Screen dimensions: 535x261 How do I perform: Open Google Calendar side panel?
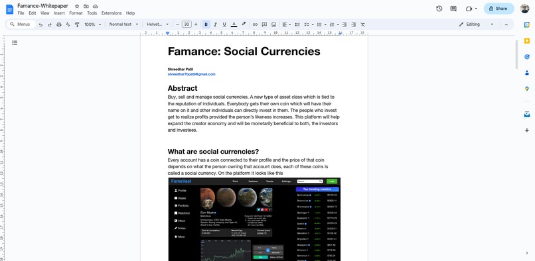(527, 25)
